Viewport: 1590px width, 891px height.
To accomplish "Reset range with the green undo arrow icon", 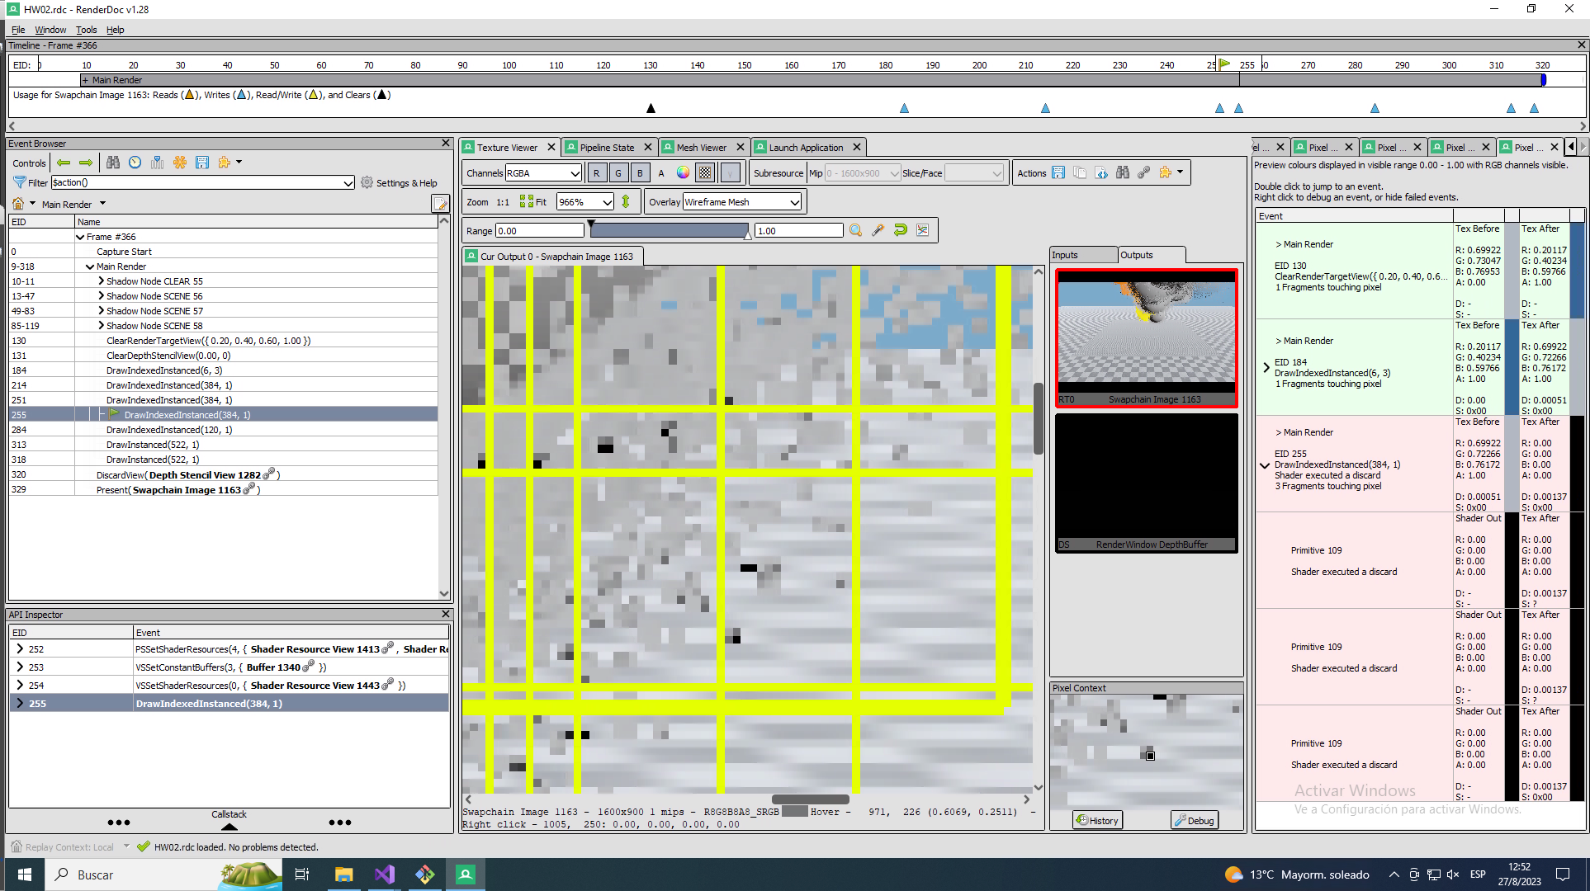I will [x=900, y=230].
